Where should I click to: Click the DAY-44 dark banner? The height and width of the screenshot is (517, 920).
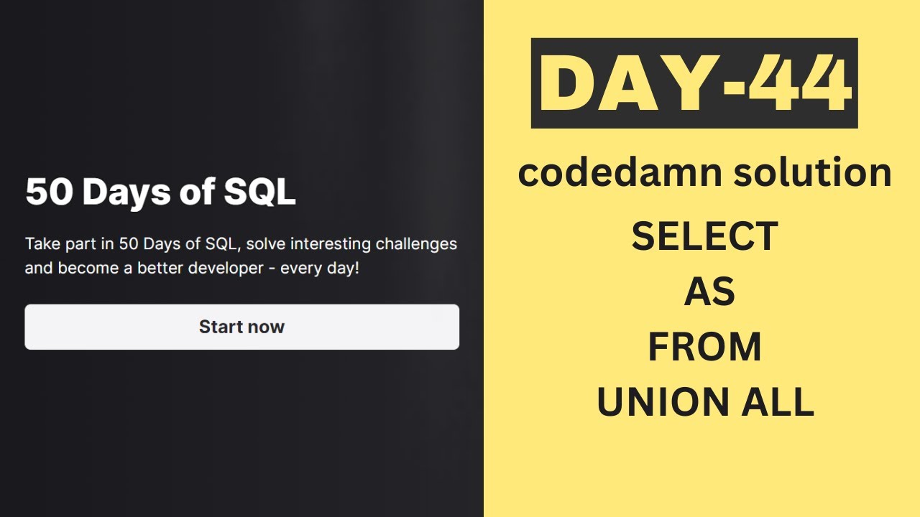(x=694, y=83)
